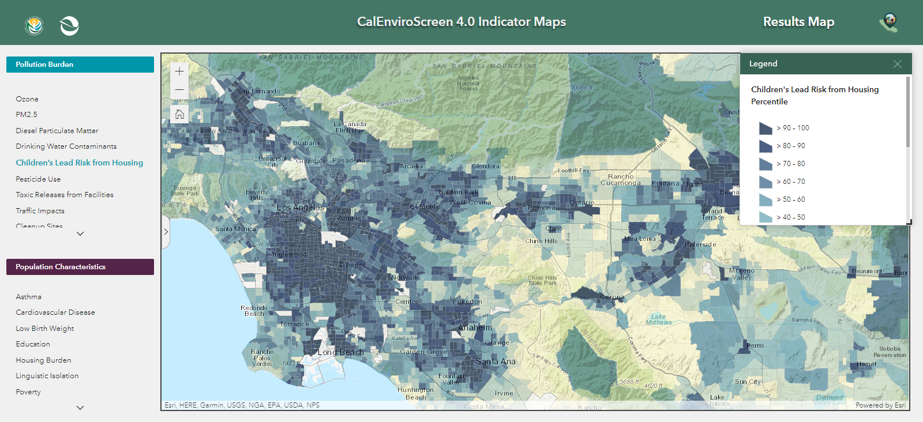Click the Los Angeles label on map
Viewport: 923px width, 422px height.
click(x=301, y=208)
